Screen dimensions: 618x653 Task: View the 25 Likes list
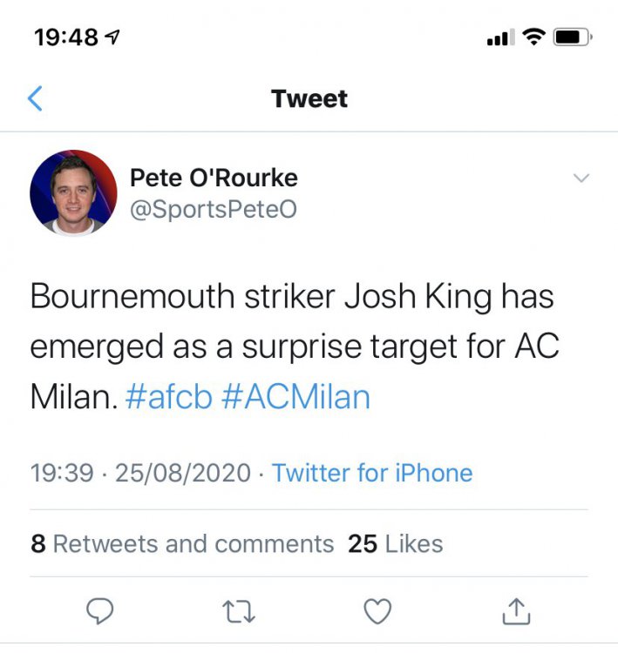(395, 544)
